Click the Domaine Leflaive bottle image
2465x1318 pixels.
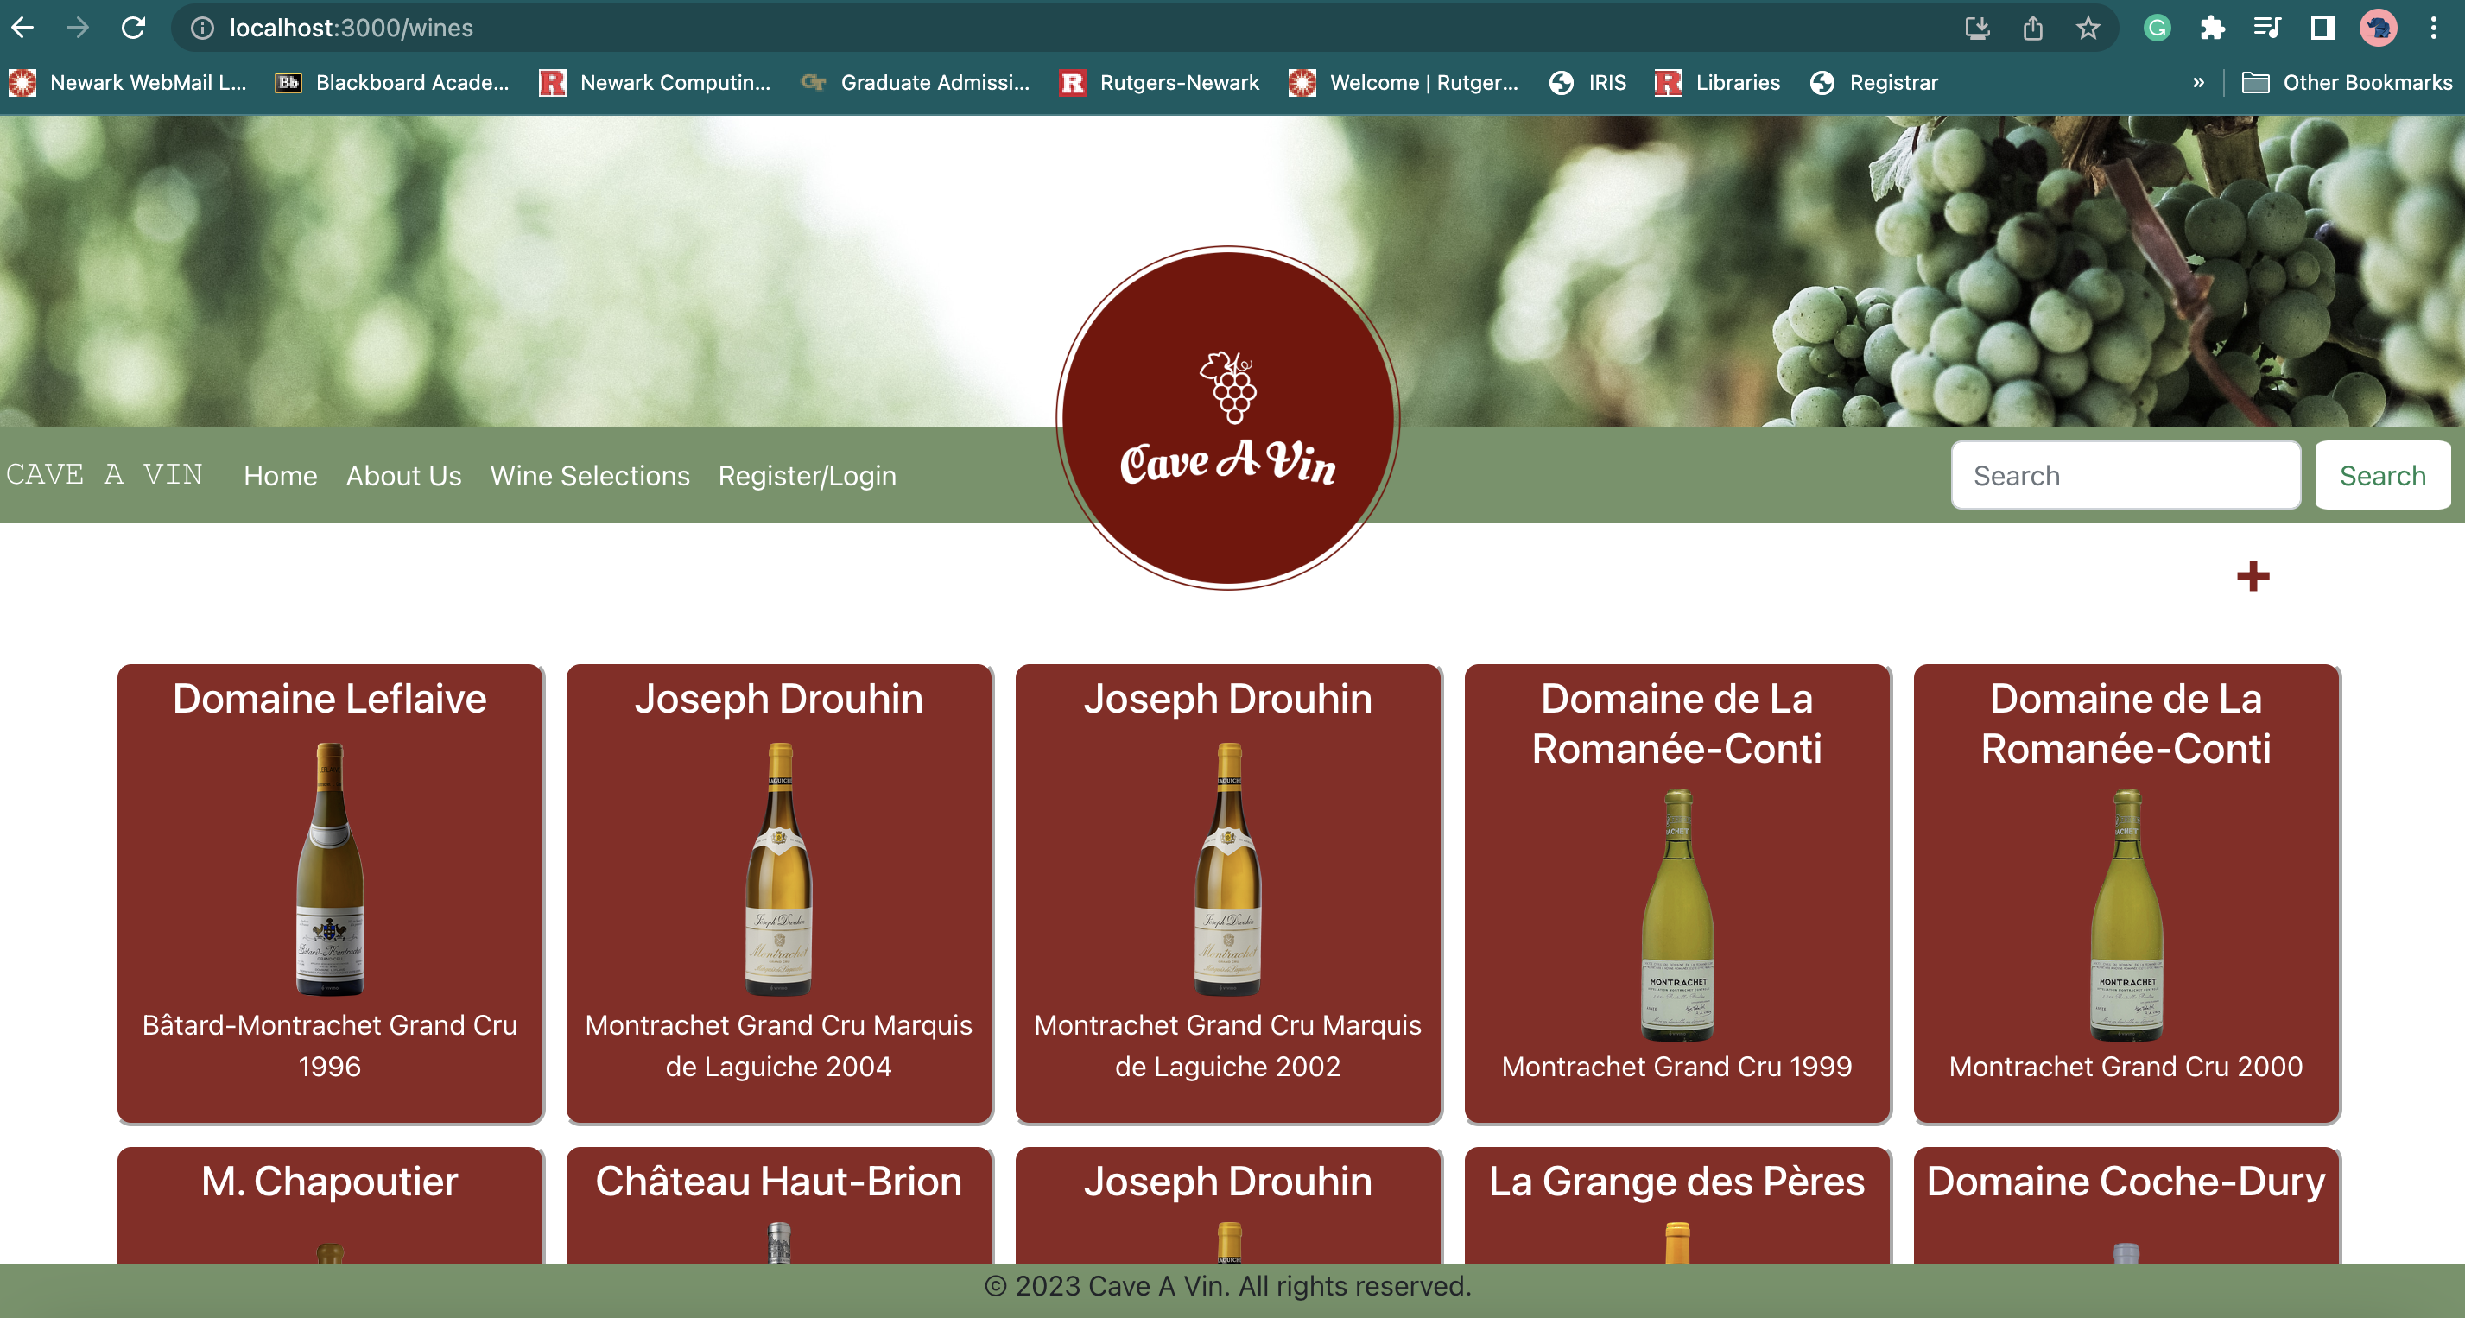(x=330, y=868)
